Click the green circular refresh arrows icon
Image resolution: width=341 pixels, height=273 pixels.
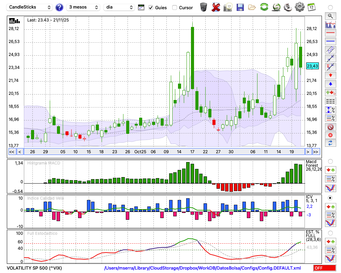(x=264, y=7)
